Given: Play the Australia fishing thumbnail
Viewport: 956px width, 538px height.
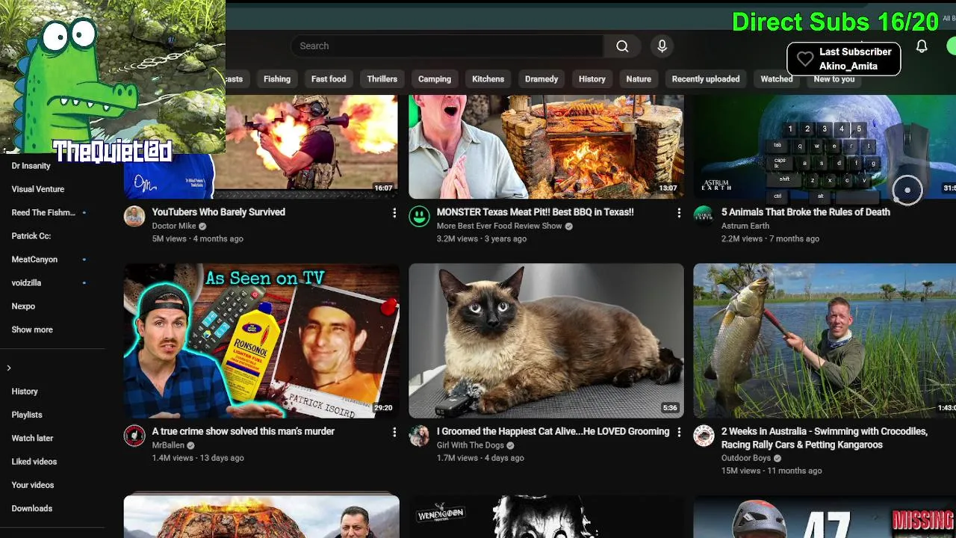Looking at the screenshot, I should pyautogui.click(x=825, y=341).
